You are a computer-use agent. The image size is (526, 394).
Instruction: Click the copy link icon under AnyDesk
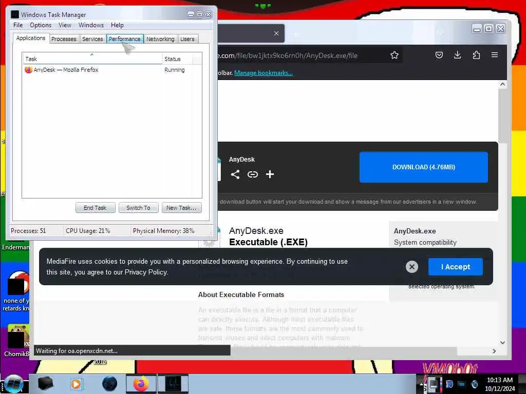coord(253,174)
